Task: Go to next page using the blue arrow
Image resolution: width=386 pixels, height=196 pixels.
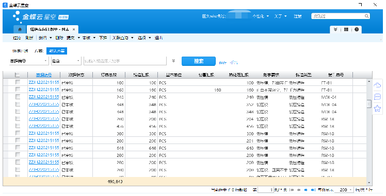Action: pos(305,190)
